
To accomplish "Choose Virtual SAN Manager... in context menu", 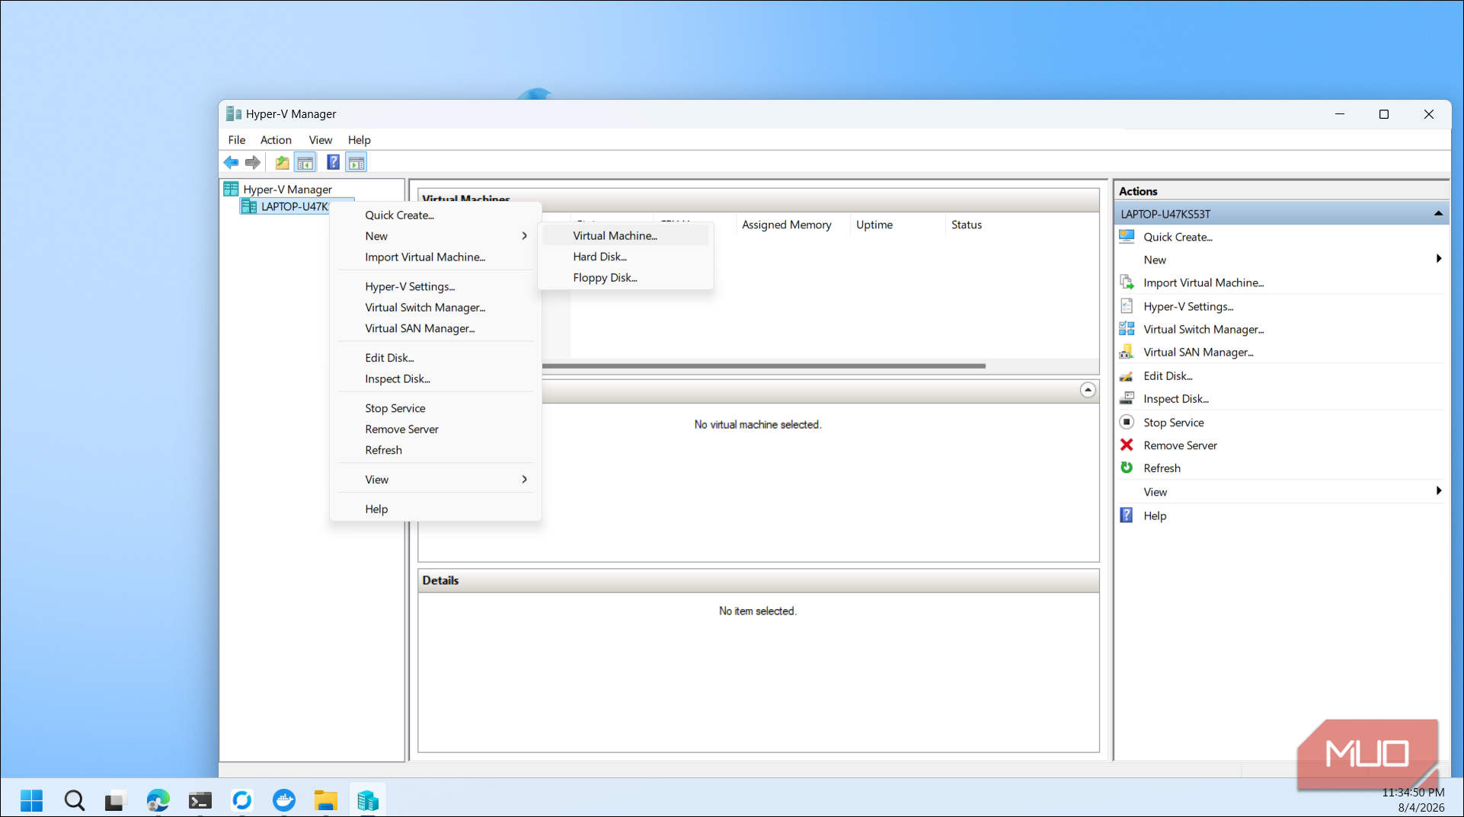I will [436, 328].
